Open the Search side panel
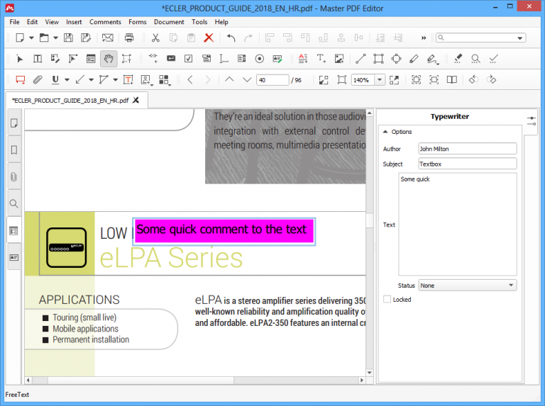 click(x=14, y=203)
